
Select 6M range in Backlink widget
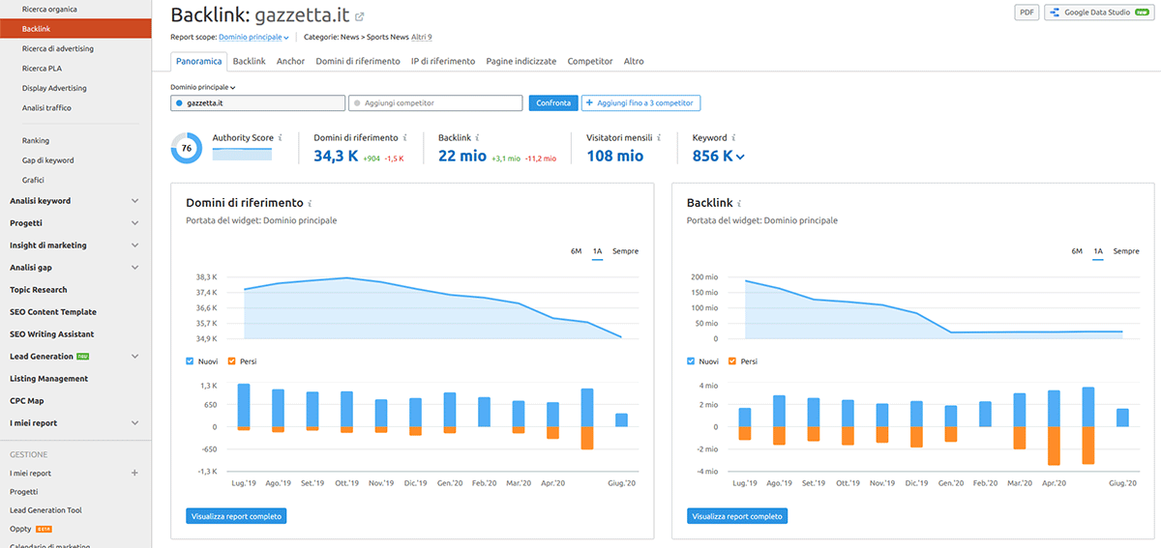coord(1077,251)
